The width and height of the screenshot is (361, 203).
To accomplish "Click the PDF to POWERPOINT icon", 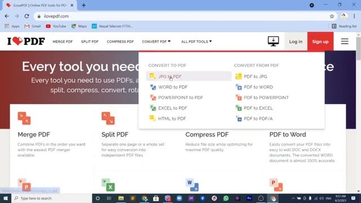I will tap(239, 98).
